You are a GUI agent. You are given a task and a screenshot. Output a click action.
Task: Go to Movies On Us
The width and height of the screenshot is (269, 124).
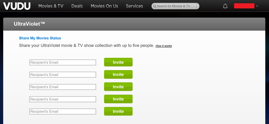point(104,6)
